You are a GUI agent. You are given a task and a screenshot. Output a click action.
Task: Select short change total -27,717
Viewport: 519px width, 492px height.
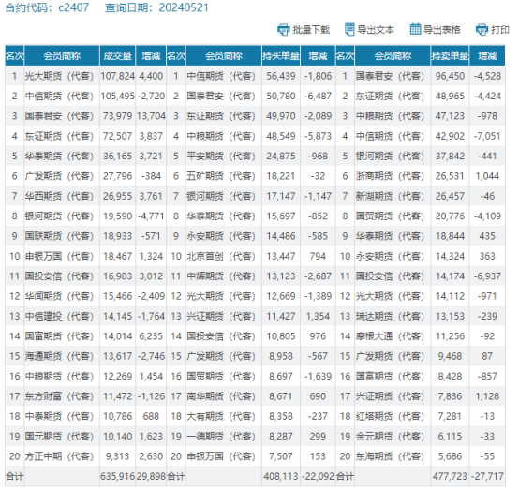(x=487, y=476)
